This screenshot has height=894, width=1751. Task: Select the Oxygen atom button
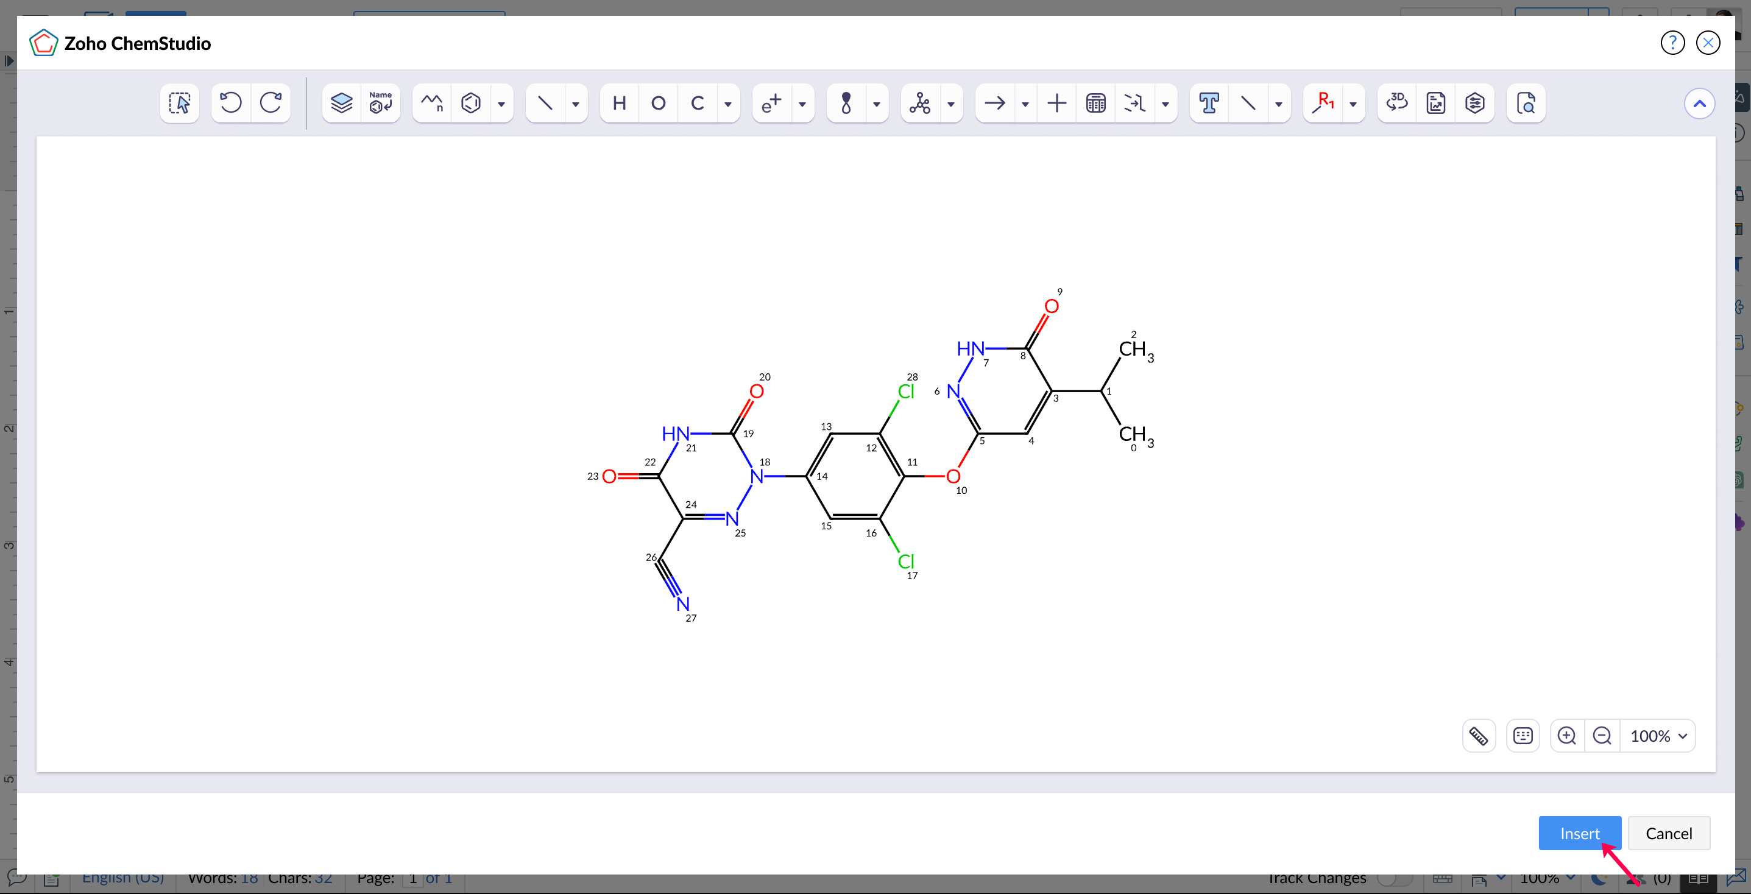pos(658,104)
